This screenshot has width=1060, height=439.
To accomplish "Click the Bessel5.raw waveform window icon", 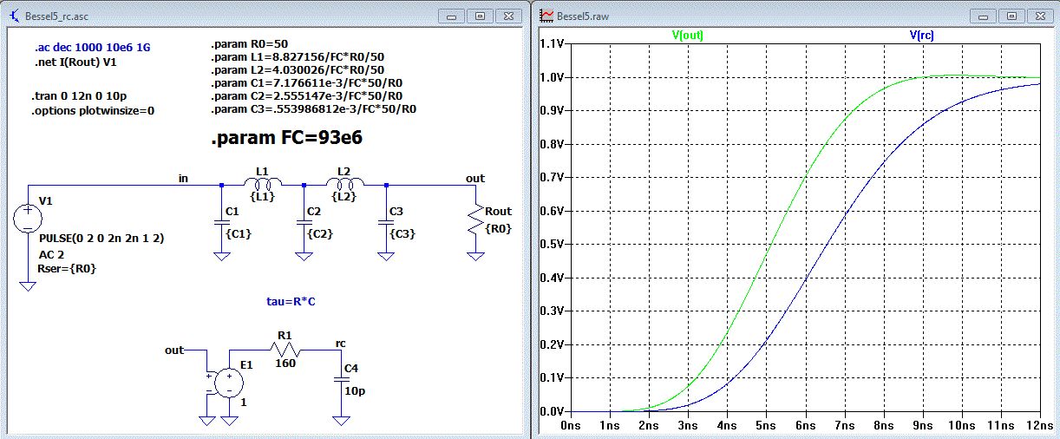I will (547, 15).
